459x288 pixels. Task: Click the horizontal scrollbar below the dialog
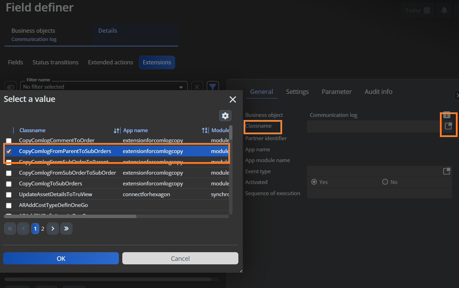click(108, 279)
